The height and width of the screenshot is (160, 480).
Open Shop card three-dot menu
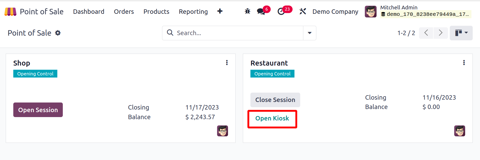[x=227, y=63]
